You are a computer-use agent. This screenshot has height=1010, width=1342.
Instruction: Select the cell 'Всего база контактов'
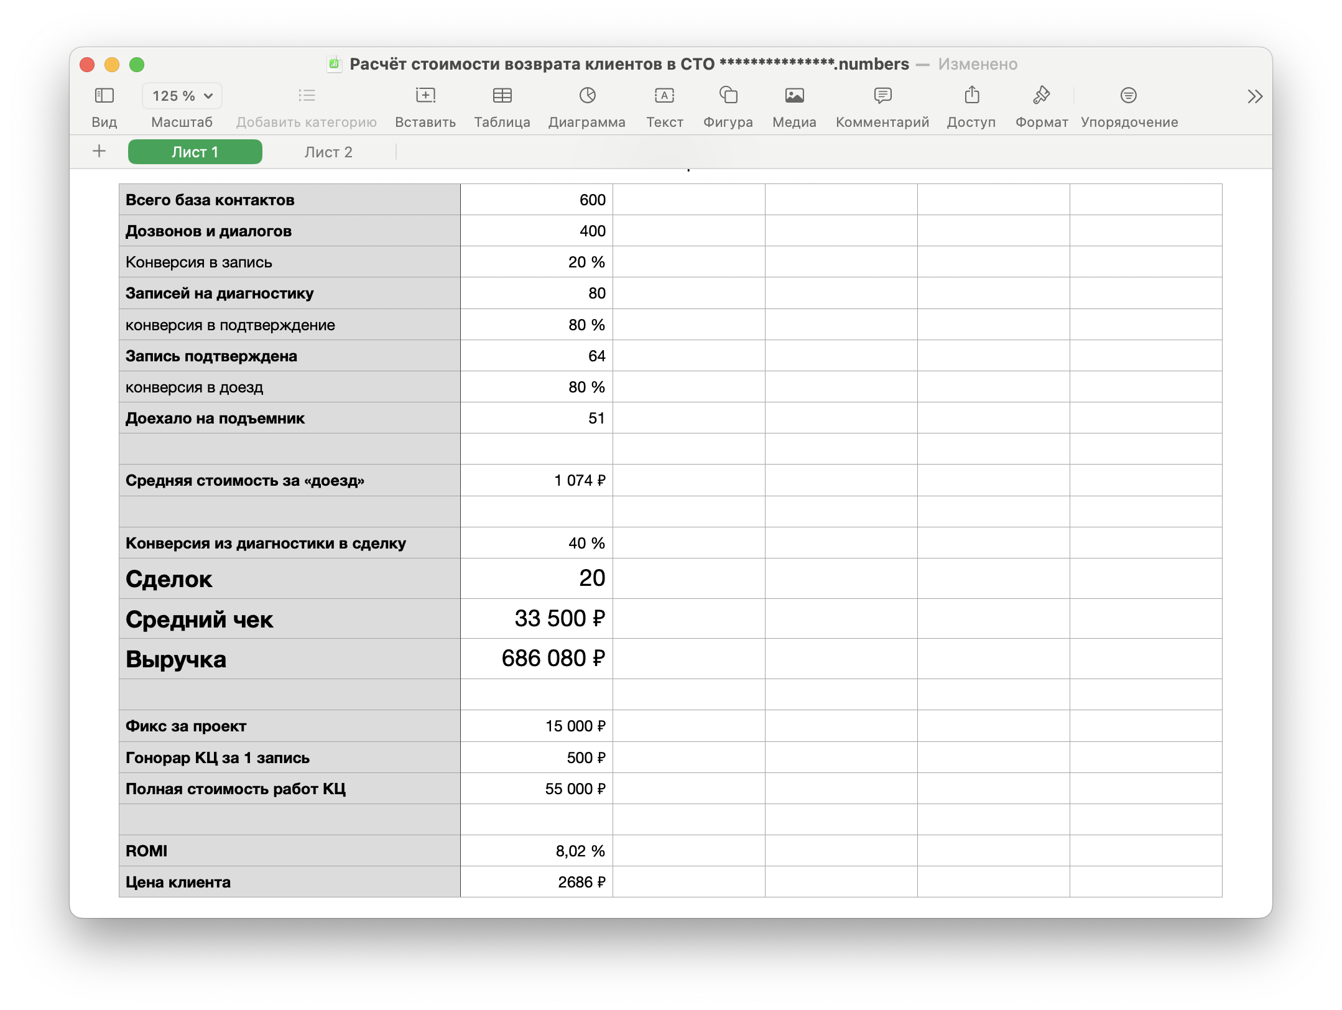(x=290, y=200)
